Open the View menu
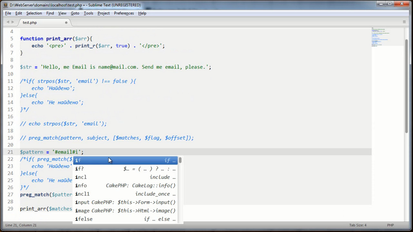 click(62, 13)
